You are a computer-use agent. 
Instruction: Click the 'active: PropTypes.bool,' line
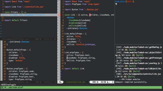[78, 55]
